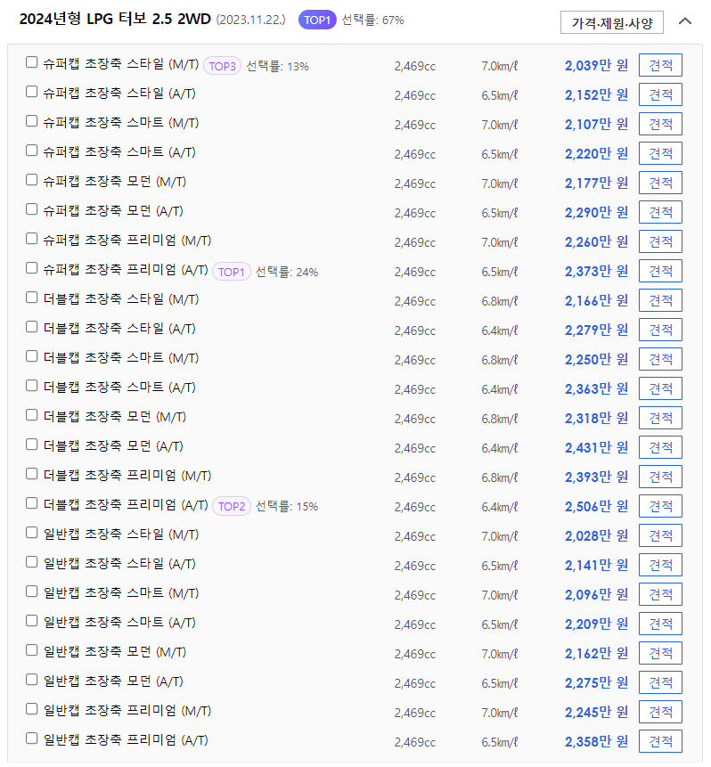Click the TOP1 badge in the header
This screenshot has width=711, height=767.
[x=317, y=20]
